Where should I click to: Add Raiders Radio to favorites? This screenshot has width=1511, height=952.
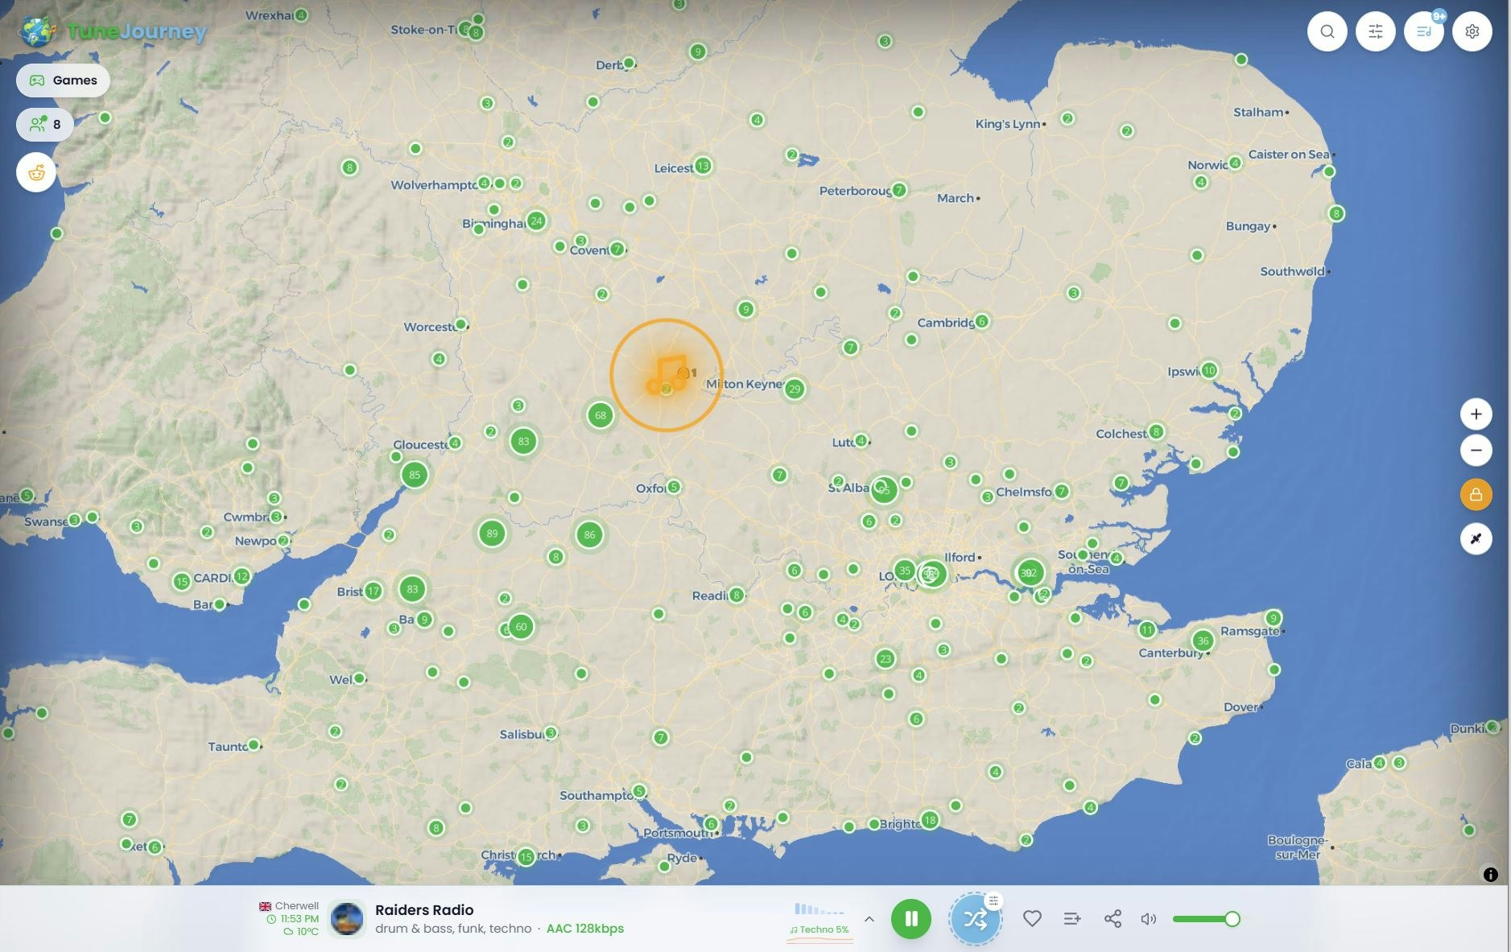pos(1032,918)
